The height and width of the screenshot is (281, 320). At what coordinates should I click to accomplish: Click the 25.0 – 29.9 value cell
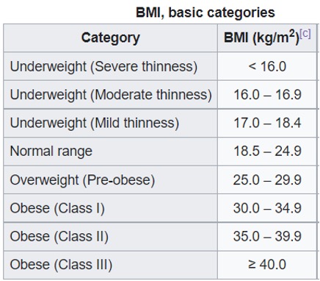point(267,179)
